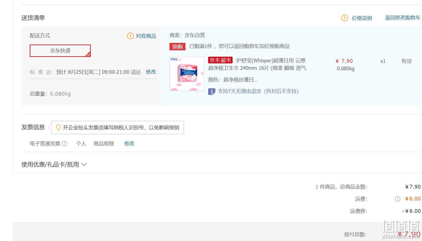Click item weight 0.080kg under price
The height and width of the screenshot is (241, 422).
click(x=346, y=68)
